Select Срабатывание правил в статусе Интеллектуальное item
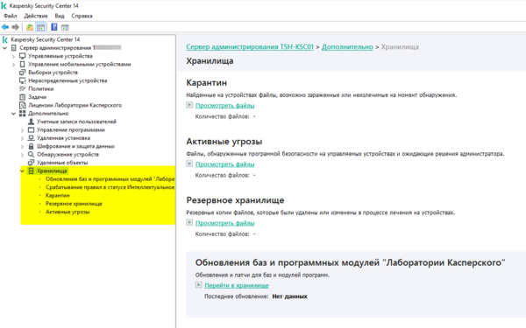Screen dimensions: 526x328 110,187
